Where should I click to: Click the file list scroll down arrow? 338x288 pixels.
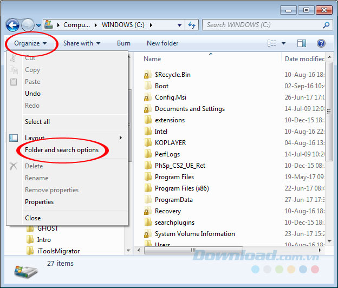tap(329, 241)
